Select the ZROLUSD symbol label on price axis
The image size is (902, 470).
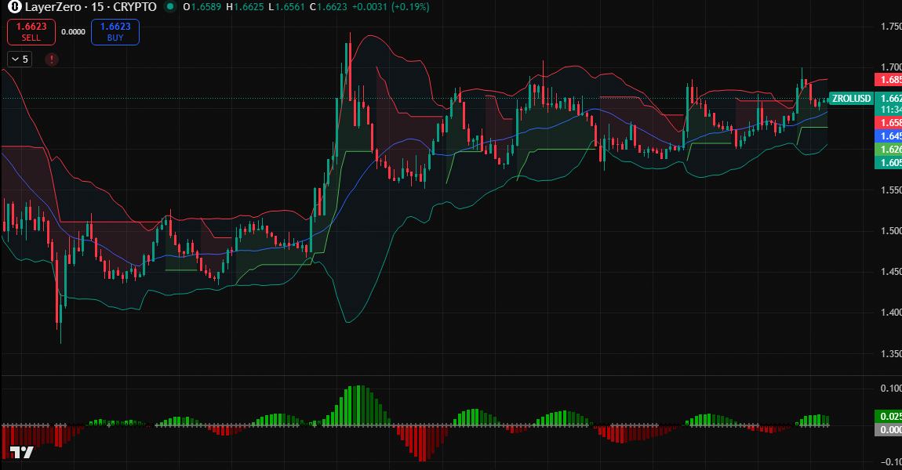850,99
